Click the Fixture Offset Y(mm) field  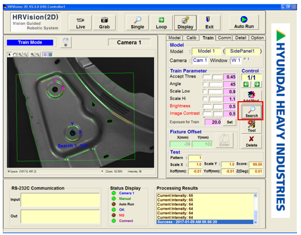(x=203, y=144)
